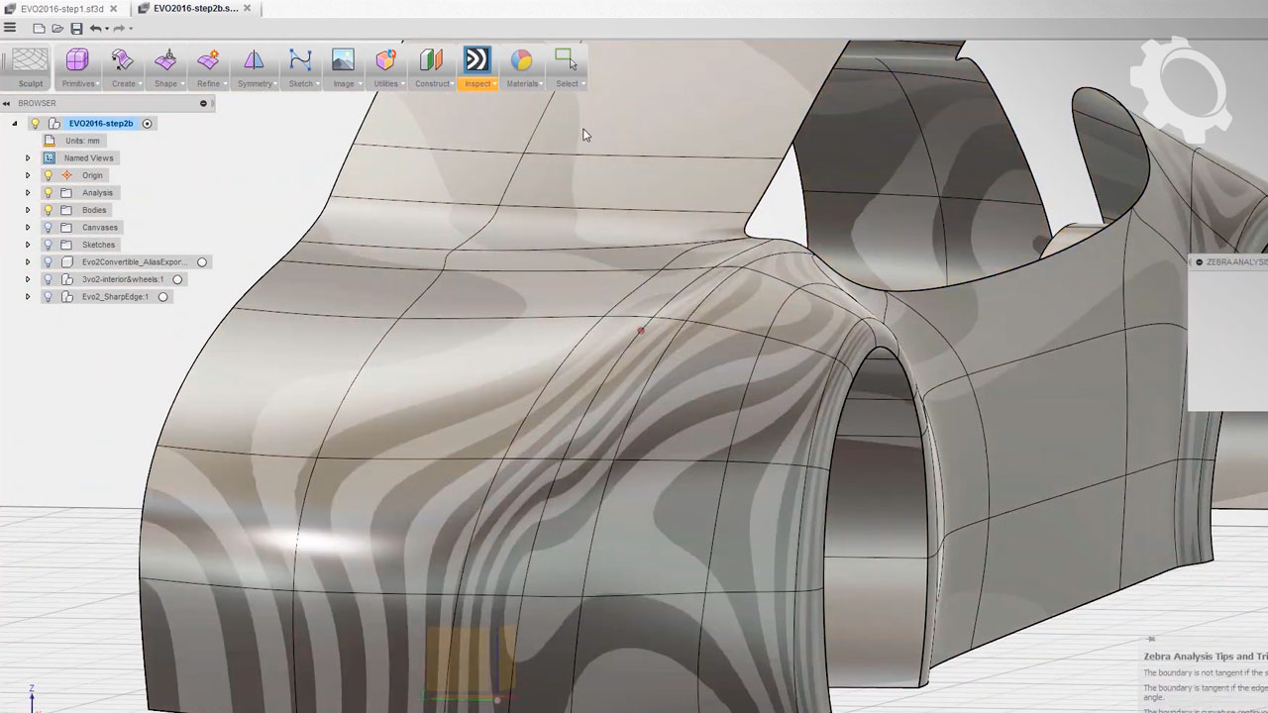1268x713 pixels.
Task: Click the Refine tool icon
Action: pos(208,61)
